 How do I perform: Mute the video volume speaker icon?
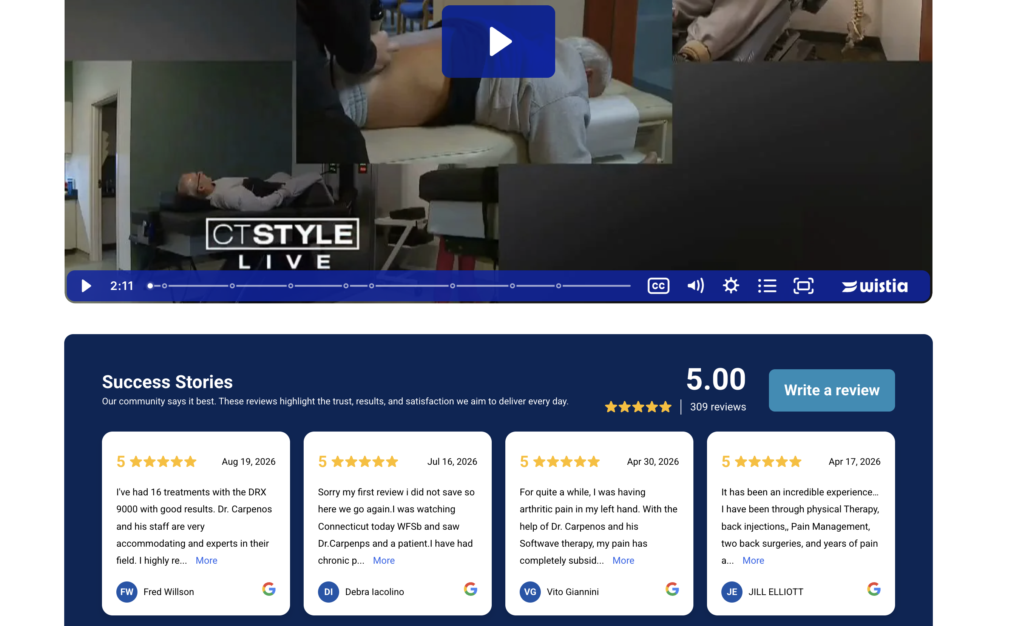(695, 286)
